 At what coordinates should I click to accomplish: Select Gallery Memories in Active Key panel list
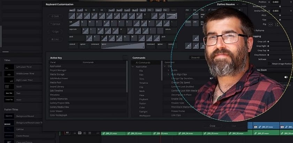pos(59,99)
